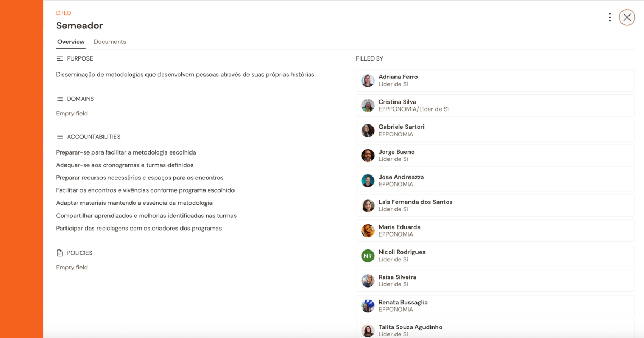Close the Semeador role panel
Screen dimensions: 644x338
pyautogui.click(x=627, y=18)
